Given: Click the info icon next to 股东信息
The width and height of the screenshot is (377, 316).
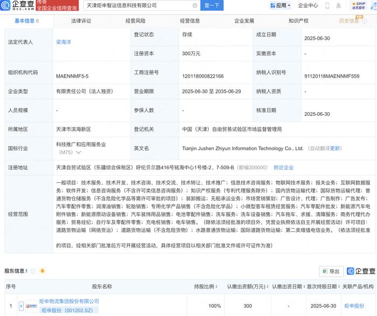Looking at the screenshot, I should point(33,271).
